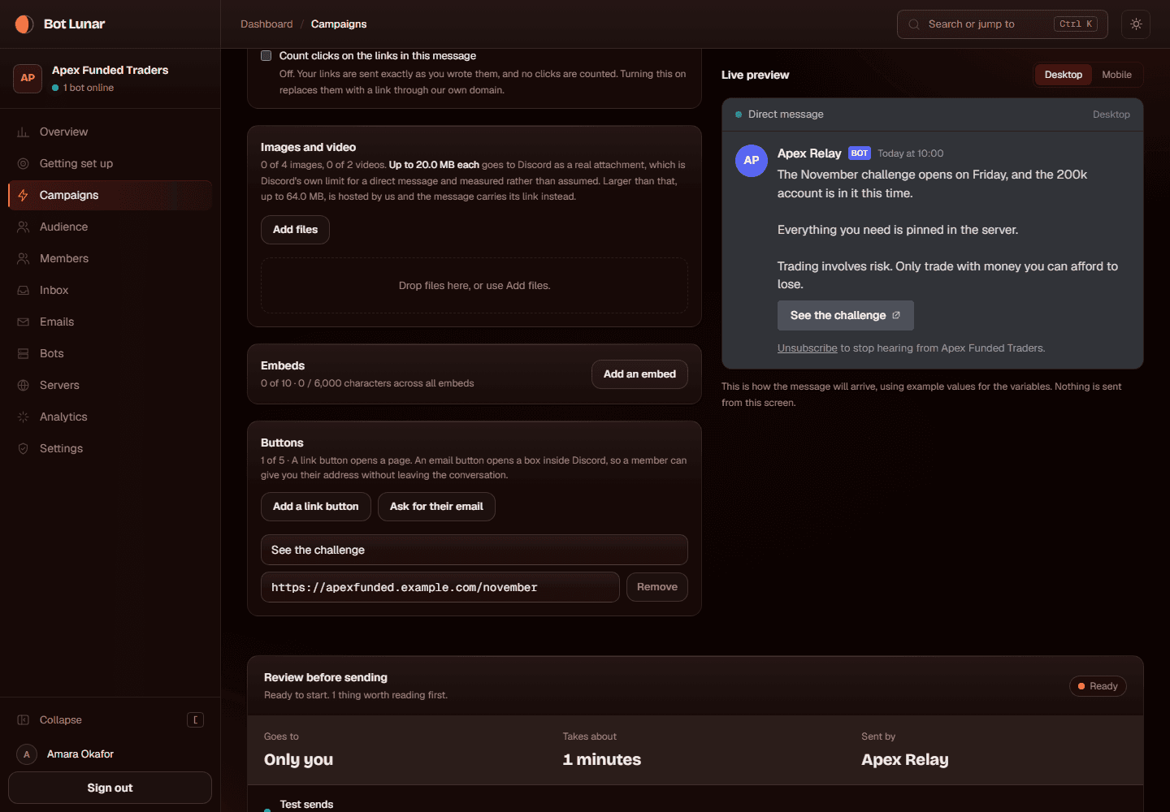Switch live preview to Mobile
The height and width of the screenshot is (812, 1170).
(x=1116, y=75)
